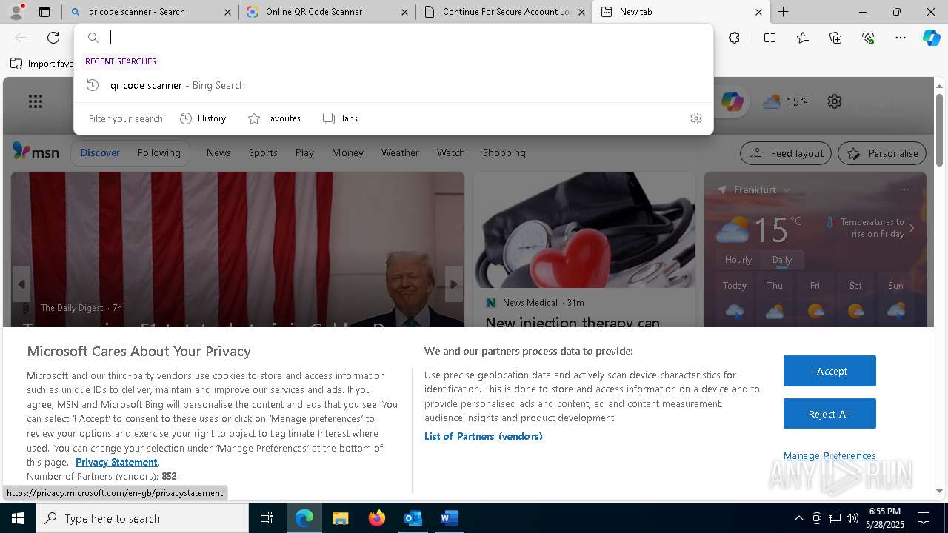Open the profile avatar icon
Viewport: 948px width, 533px height.
click(16, 12)
